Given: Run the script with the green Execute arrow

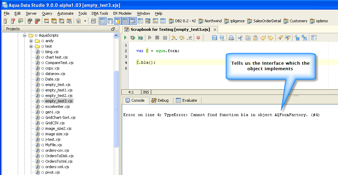Looking at the screenshot, I should pos(125,38).
